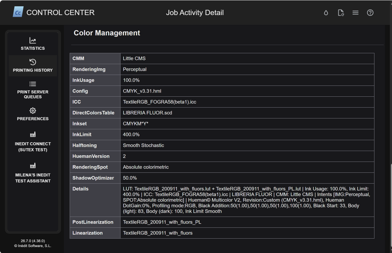392x253 pixels.
Task: Open PREFERENCES in the sidebar
Action: click(x=33, y=114)
